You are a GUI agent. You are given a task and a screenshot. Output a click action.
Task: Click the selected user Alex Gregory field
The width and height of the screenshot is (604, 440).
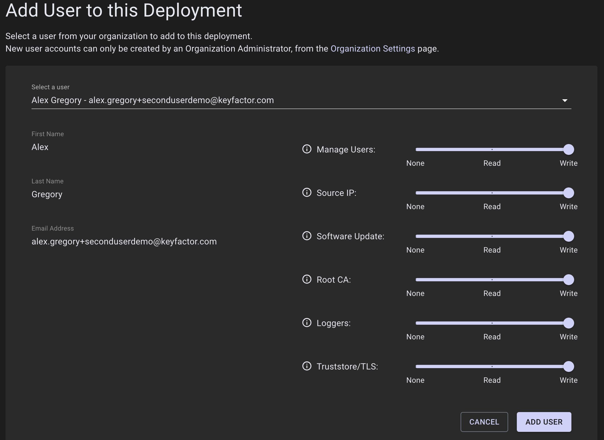coord(153,100)
